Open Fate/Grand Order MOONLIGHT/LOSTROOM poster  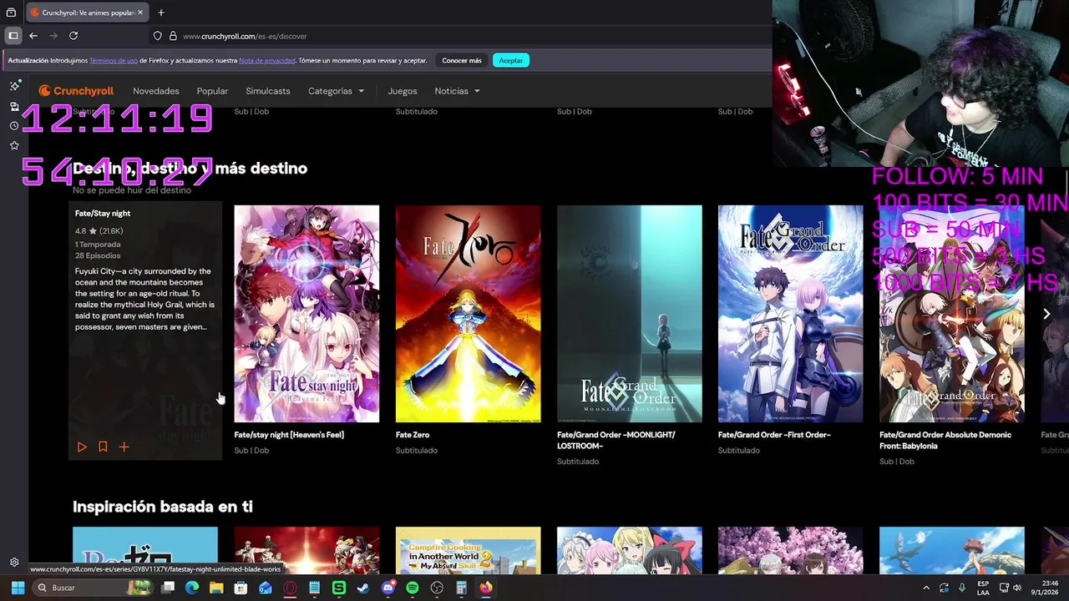[630, 314]
